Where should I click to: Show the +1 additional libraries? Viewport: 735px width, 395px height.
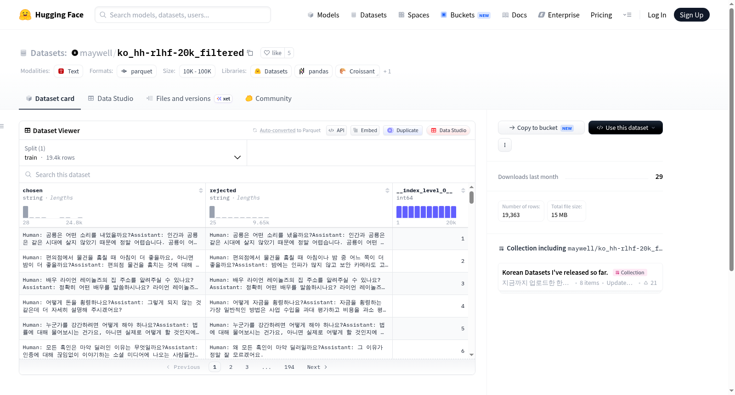[387, 71]
